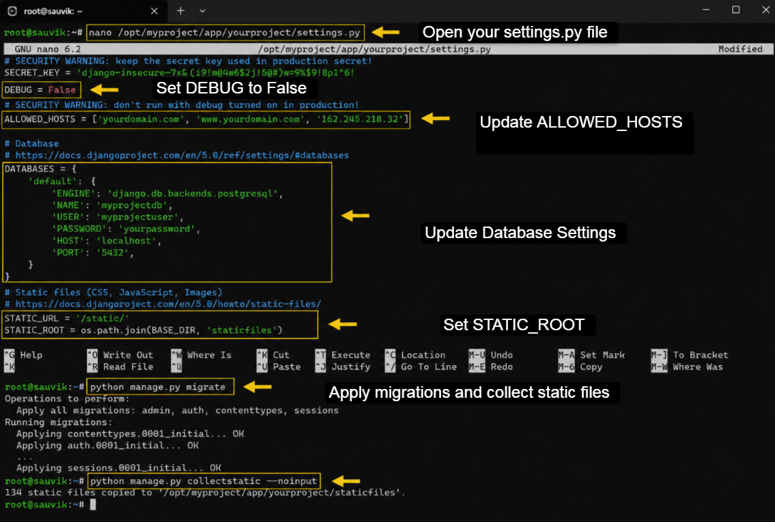Viewport: 775px width, 522px height.
Task: Click the Go To Line shortcut
Action: click(421, 366)
